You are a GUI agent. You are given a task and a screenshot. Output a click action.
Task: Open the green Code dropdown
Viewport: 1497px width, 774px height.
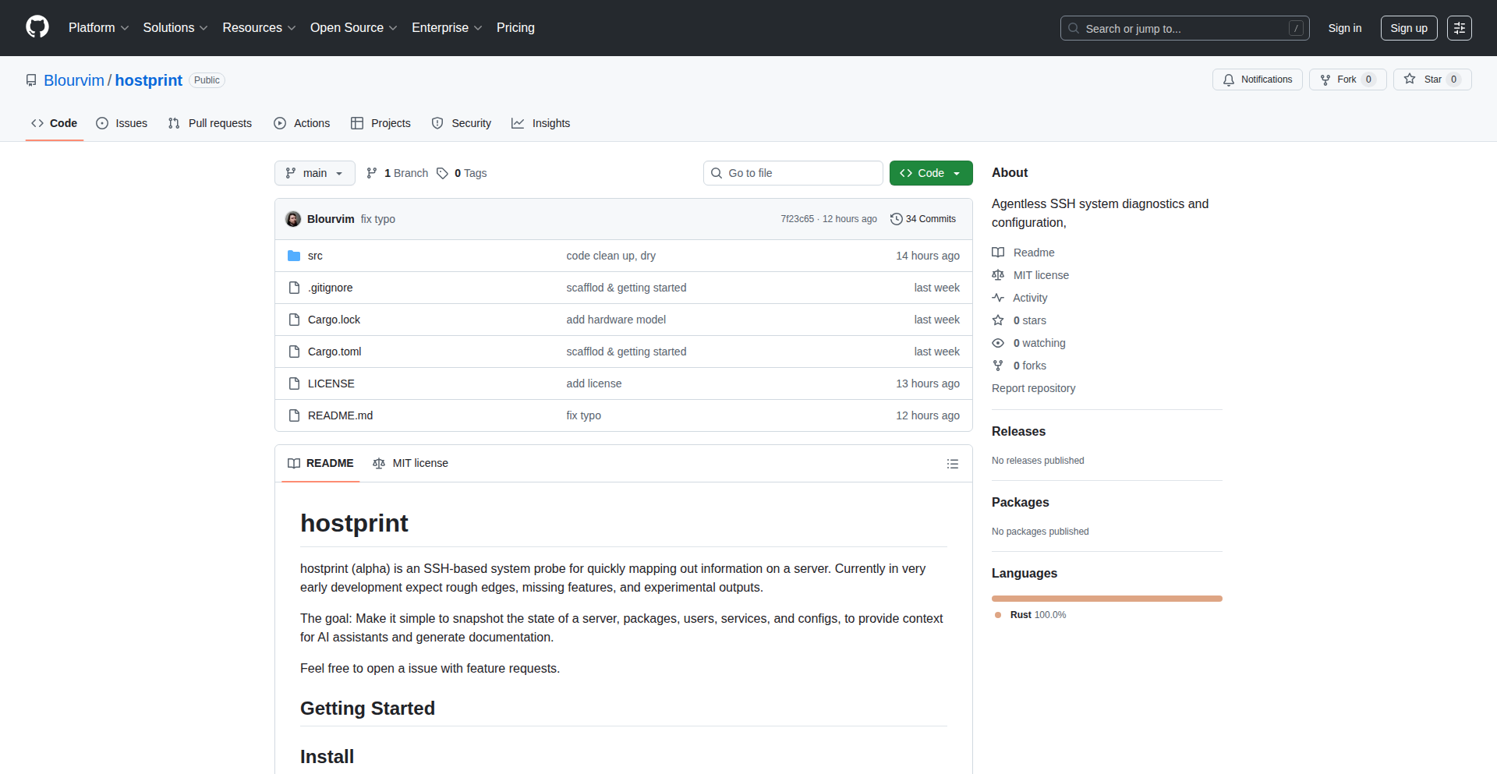coord(930,173)
